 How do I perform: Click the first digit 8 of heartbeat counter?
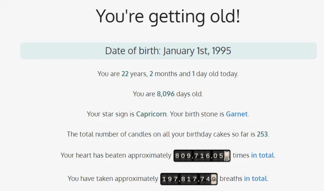[177, 156]
